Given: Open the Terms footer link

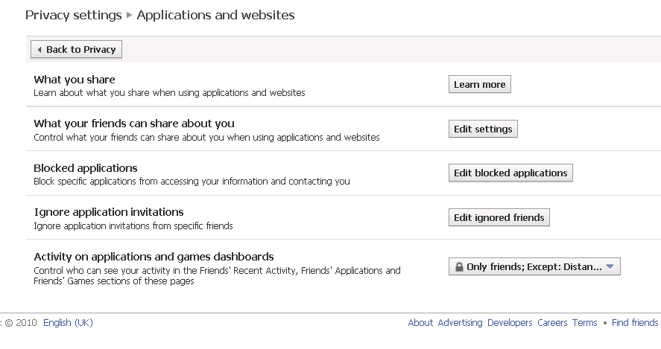Looking at the screenshot, I should (x=584, y=323).
